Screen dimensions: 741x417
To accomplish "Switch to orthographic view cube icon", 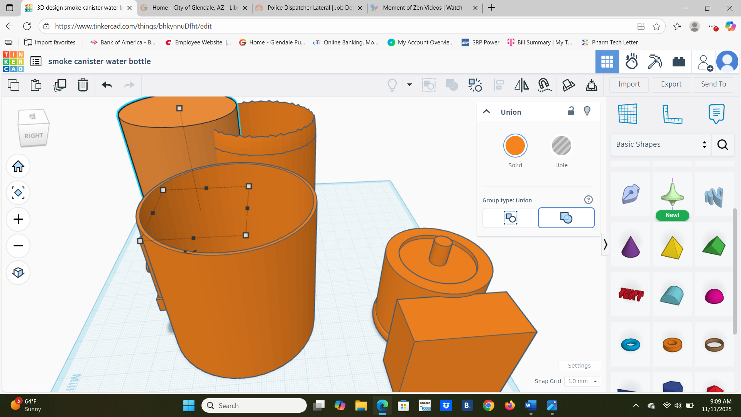I will point(18,273).
